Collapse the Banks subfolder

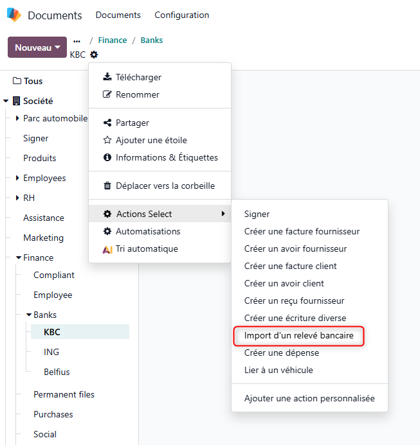click(x=29, y=315)
